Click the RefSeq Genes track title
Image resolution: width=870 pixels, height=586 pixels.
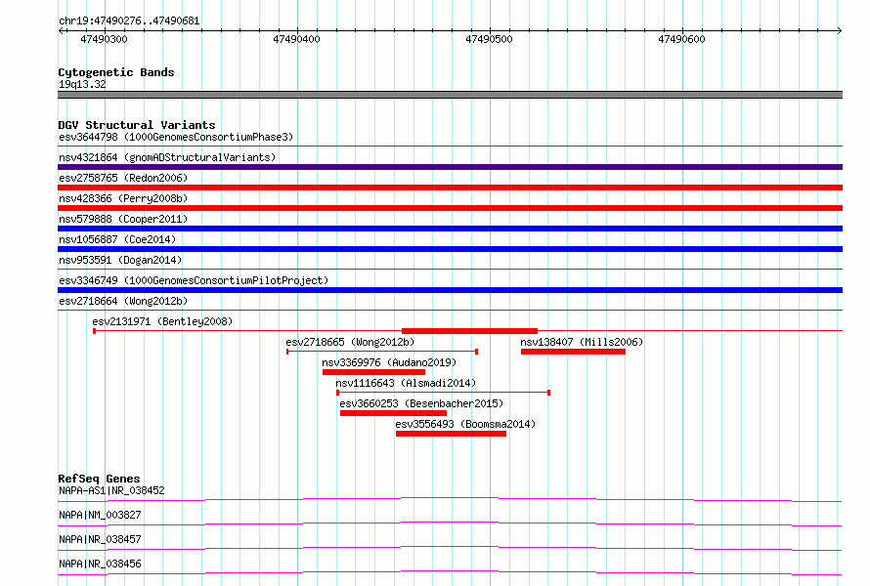click(x=99, y=479)
